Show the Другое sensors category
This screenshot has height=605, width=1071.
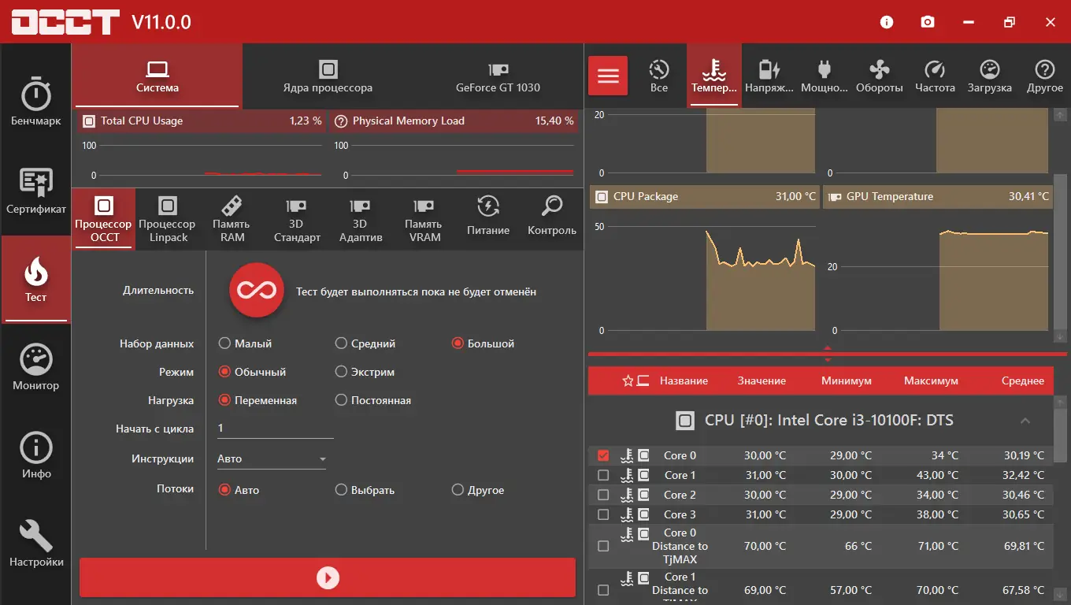(1045, 76)
